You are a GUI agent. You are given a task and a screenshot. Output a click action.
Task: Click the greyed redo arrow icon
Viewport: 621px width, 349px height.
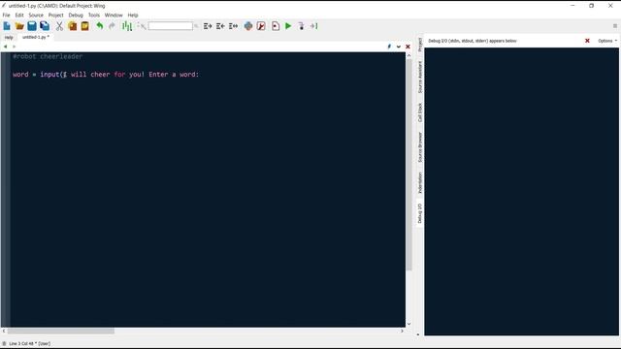(113, 26)
